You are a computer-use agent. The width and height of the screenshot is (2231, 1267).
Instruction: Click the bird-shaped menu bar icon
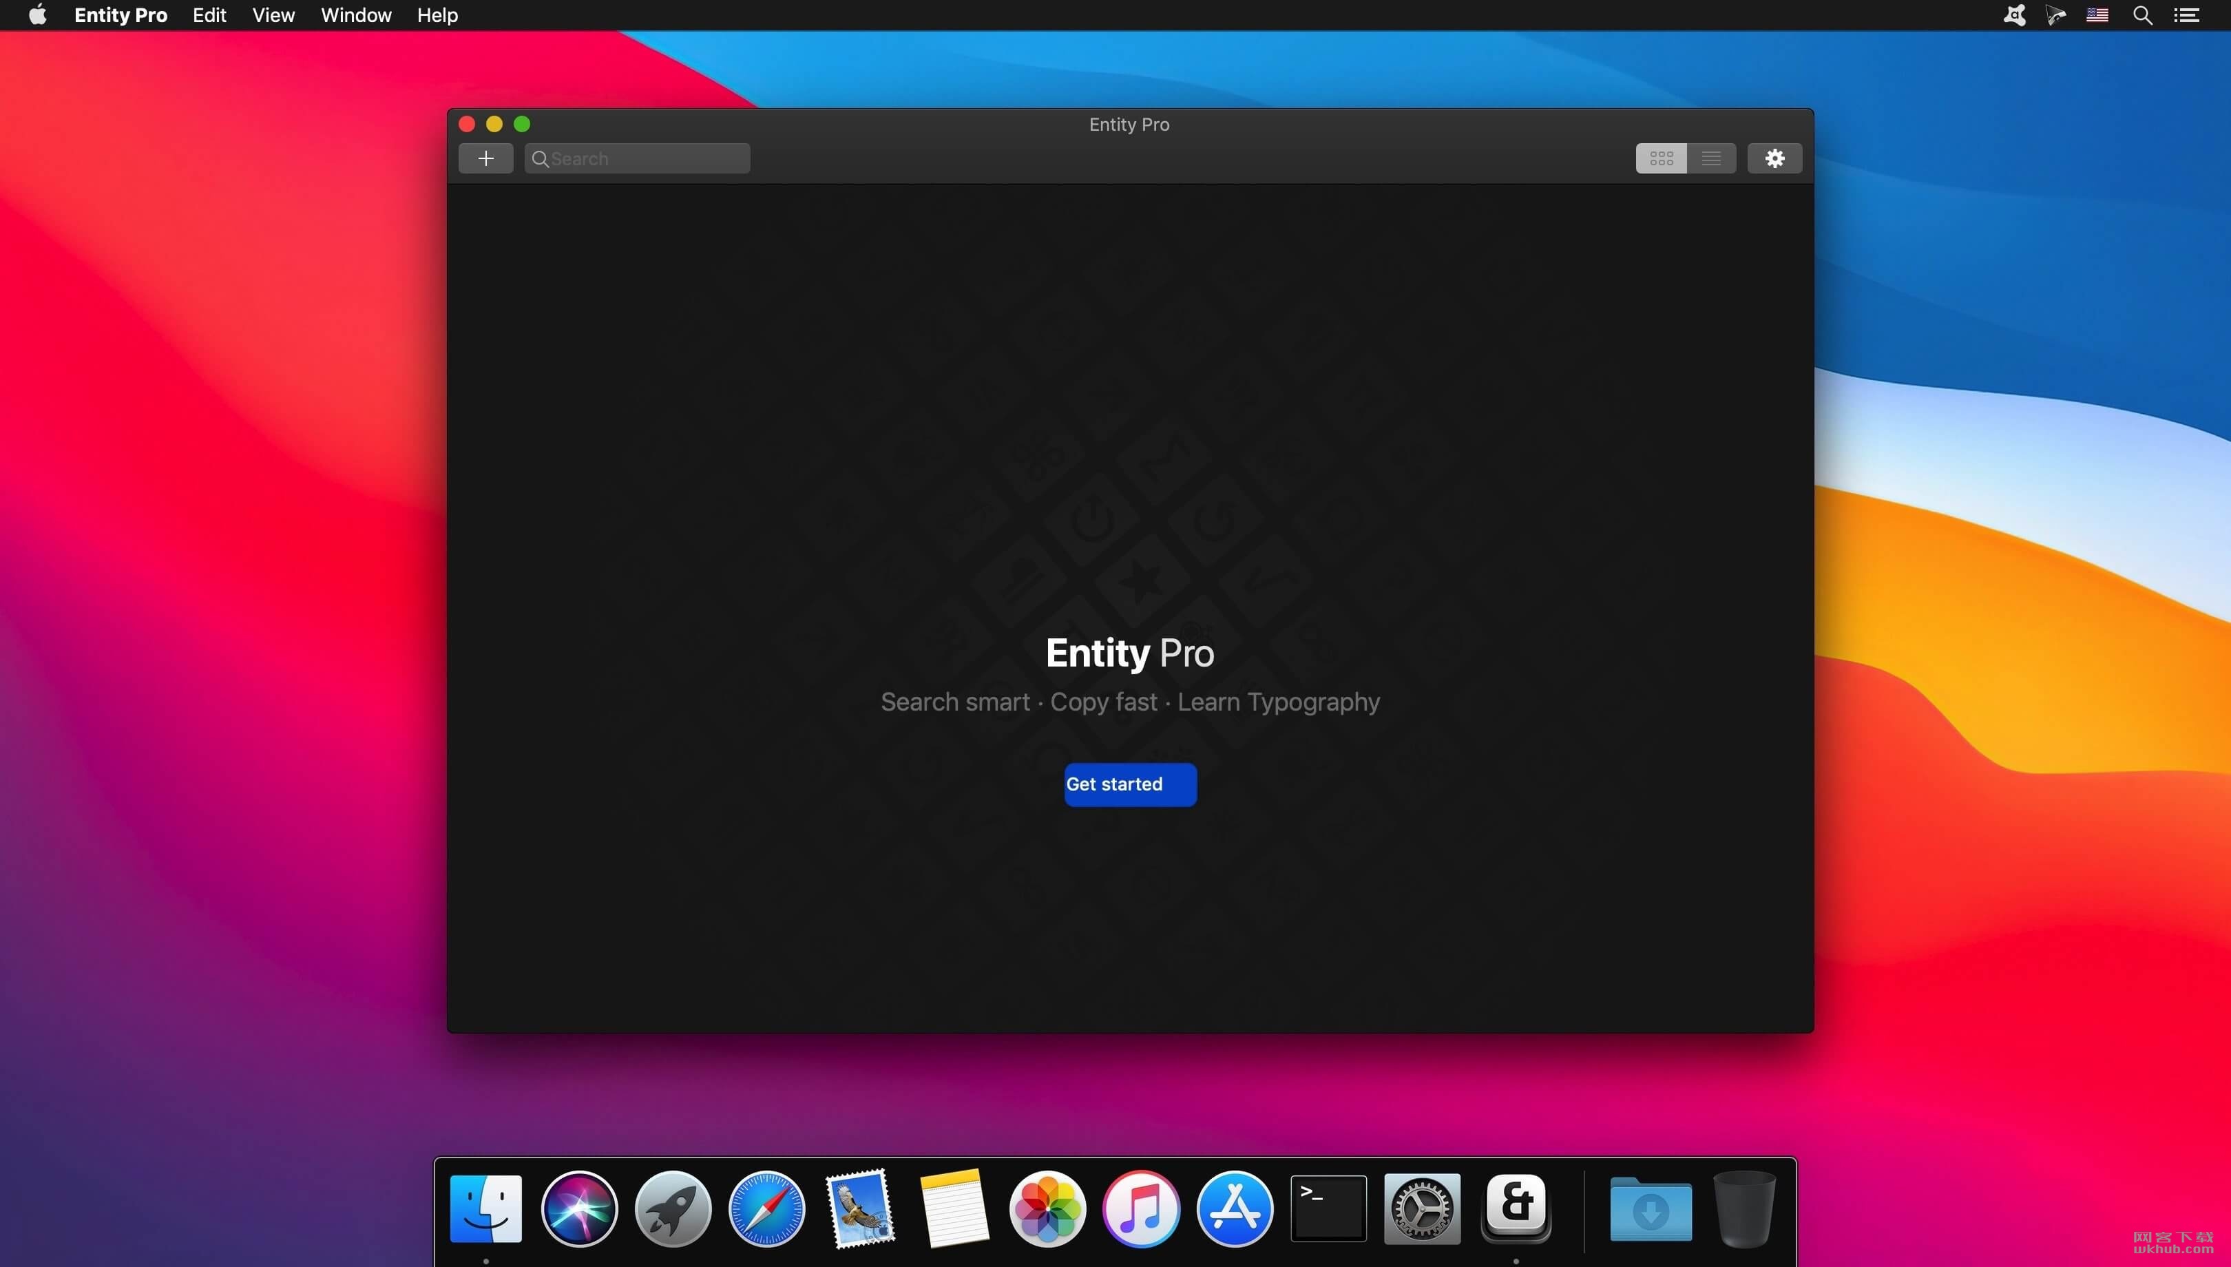tap(2014, 14)
